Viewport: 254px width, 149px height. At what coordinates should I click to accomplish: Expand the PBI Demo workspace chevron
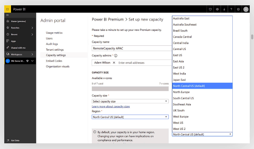pyautogui.click(x=32, y=61)
